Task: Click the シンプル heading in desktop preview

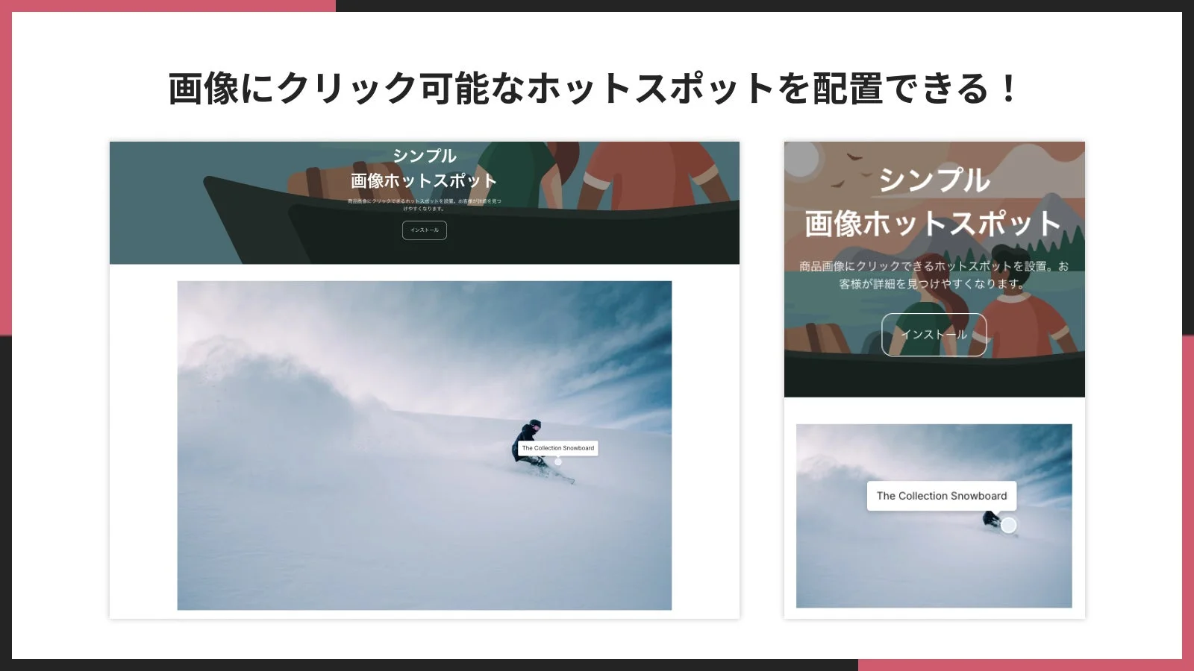Action: point(424,156)
